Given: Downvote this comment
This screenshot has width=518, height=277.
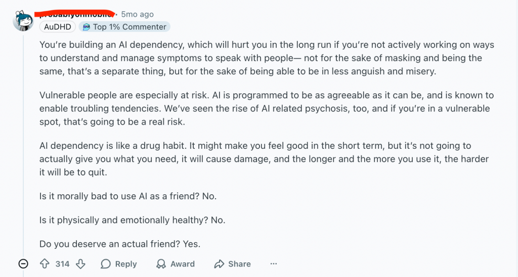Looking at the screenshot, I should [80, 264].
